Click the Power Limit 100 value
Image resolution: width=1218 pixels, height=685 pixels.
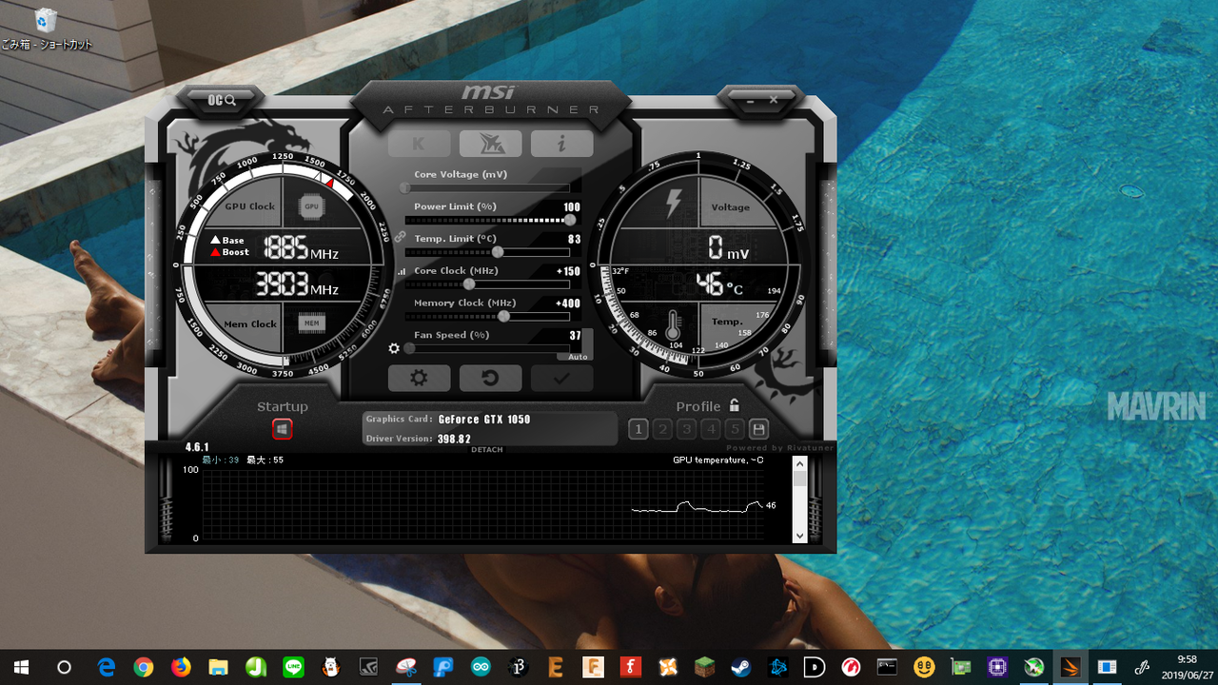coord(572,207)
